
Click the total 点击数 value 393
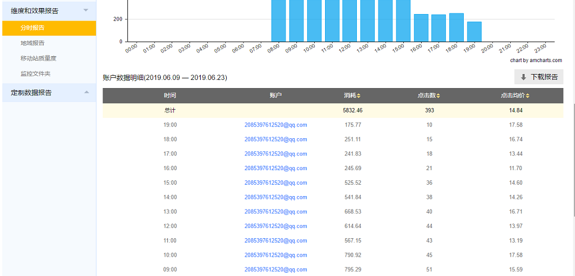click(x=429, y=111)
